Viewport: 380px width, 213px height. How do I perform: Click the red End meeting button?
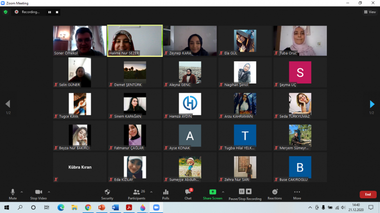coord(367,194)
